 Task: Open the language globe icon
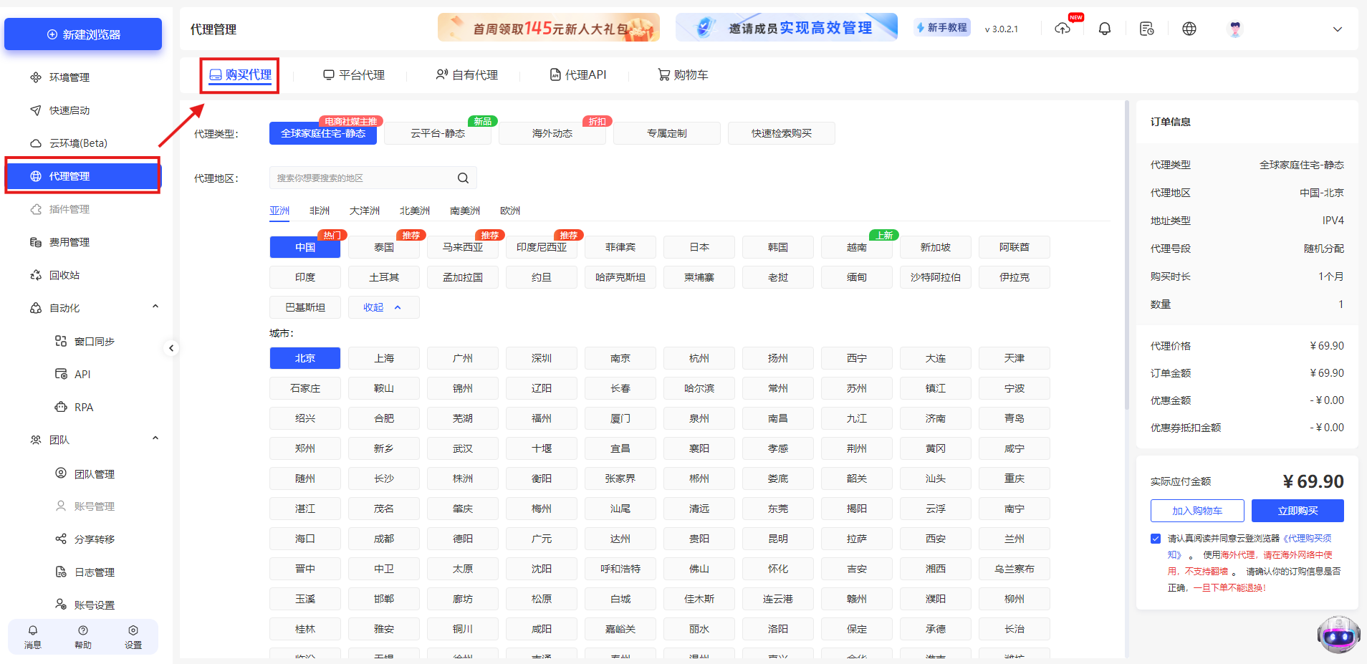click(1189, 29)
